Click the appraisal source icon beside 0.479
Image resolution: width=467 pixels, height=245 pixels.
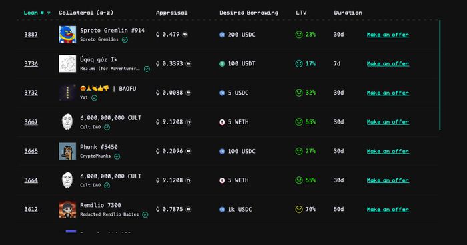[x=185, y=35]
